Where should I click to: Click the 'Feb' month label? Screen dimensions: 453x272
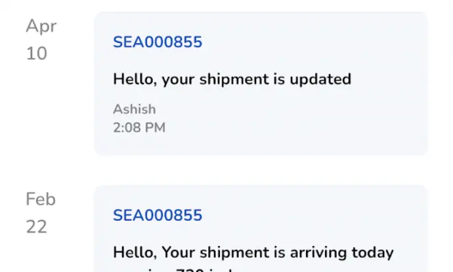[x=41, y=199]
